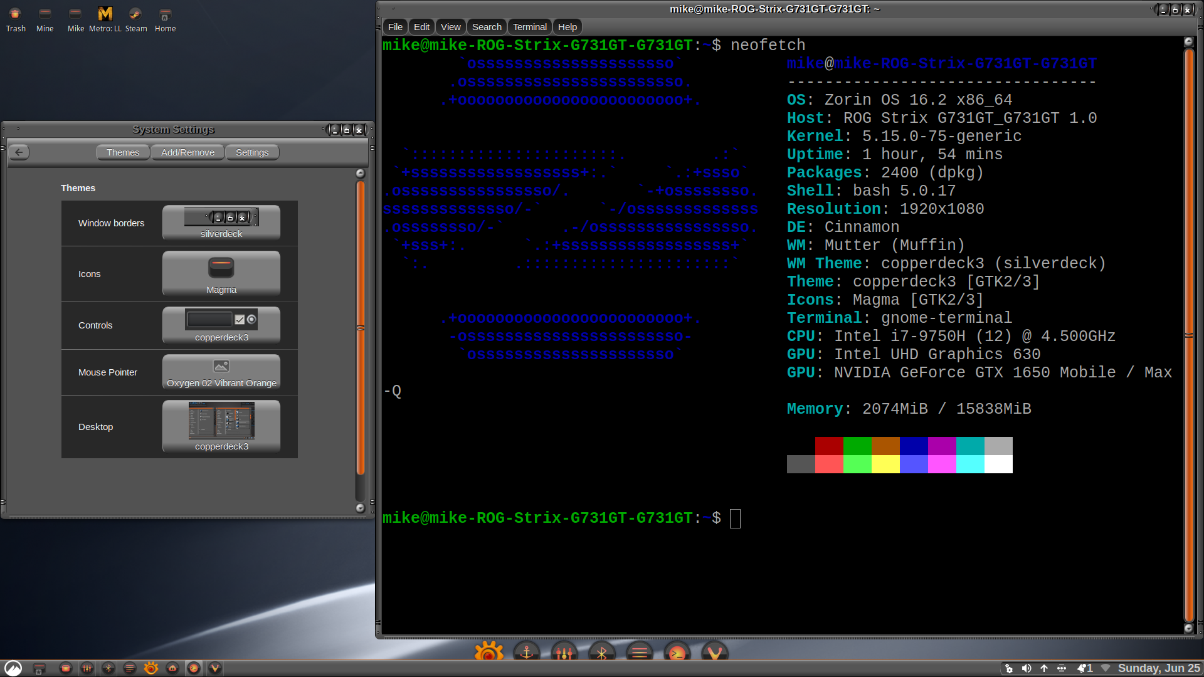Open the calendar from Sunday, Jun 25 clock
The height and width of the screenshot is (677, 1204).
click(x=1159, y=668)
